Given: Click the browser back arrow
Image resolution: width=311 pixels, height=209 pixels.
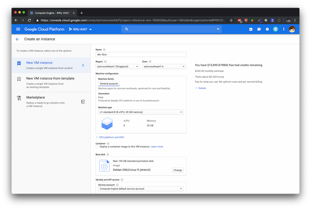Looking at the screenshot, I should coord(16,20).
